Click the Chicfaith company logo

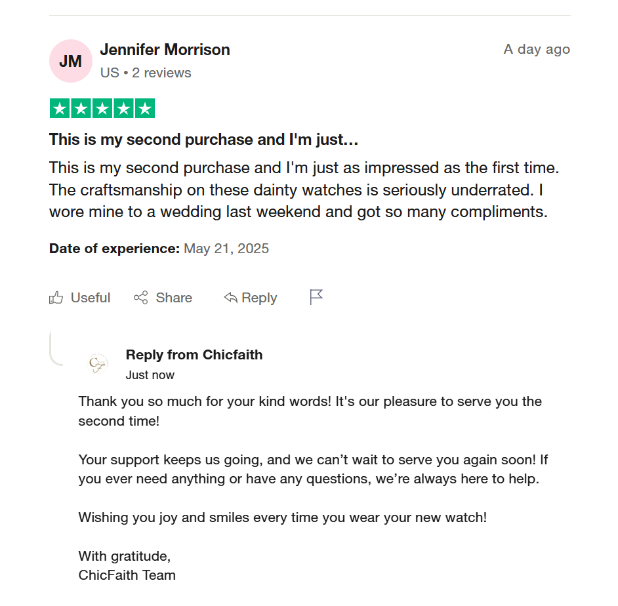98,363
